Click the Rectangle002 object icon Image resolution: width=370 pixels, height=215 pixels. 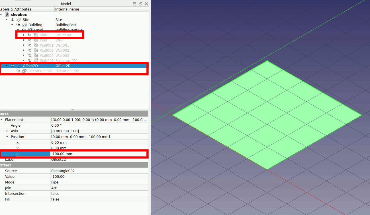coord(24,71)
